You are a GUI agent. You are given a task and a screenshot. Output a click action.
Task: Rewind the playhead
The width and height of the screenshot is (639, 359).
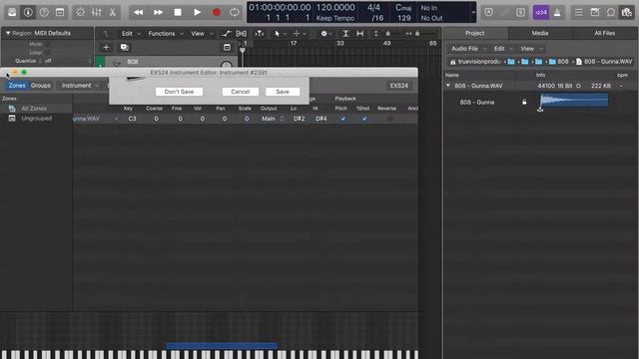pos(138,12)
